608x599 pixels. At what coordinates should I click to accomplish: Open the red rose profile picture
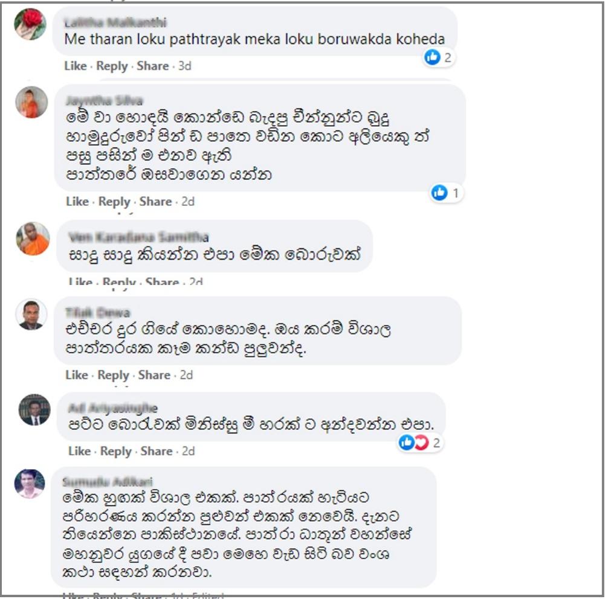(x=30, y=24)
